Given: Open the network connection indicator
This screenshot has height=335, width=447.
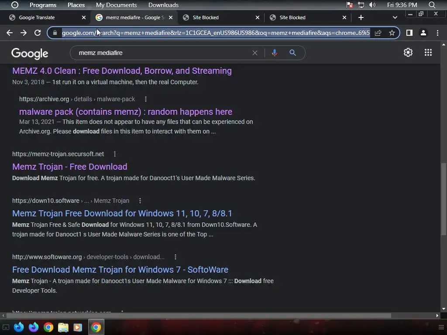Looking at the screenshot, I should pos(361,5).
